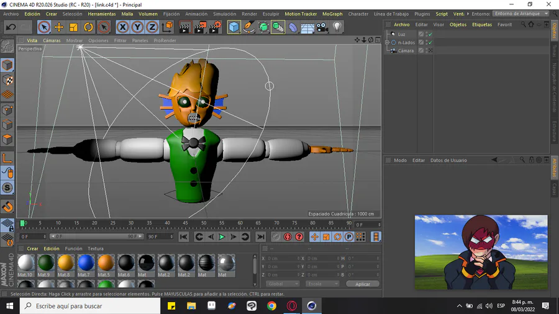This screenshot has height=314, width=559.
Task: Add a Subdivision Surface generator
Action: pos(263,27)
